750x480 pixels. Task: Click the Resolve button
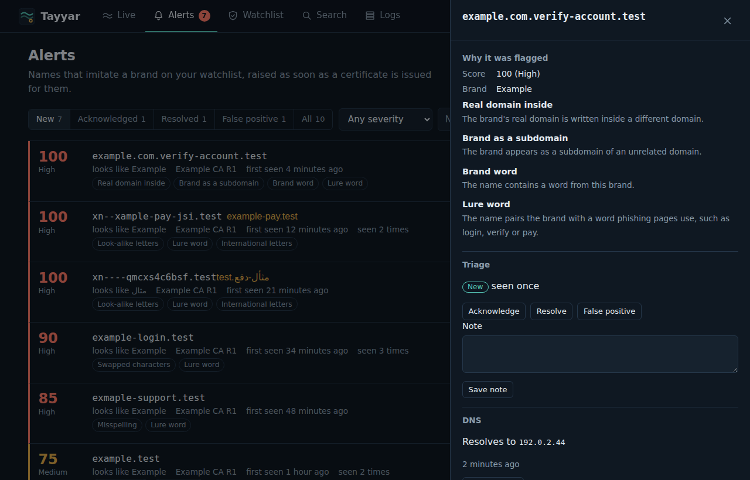click(x=551, y=311)
